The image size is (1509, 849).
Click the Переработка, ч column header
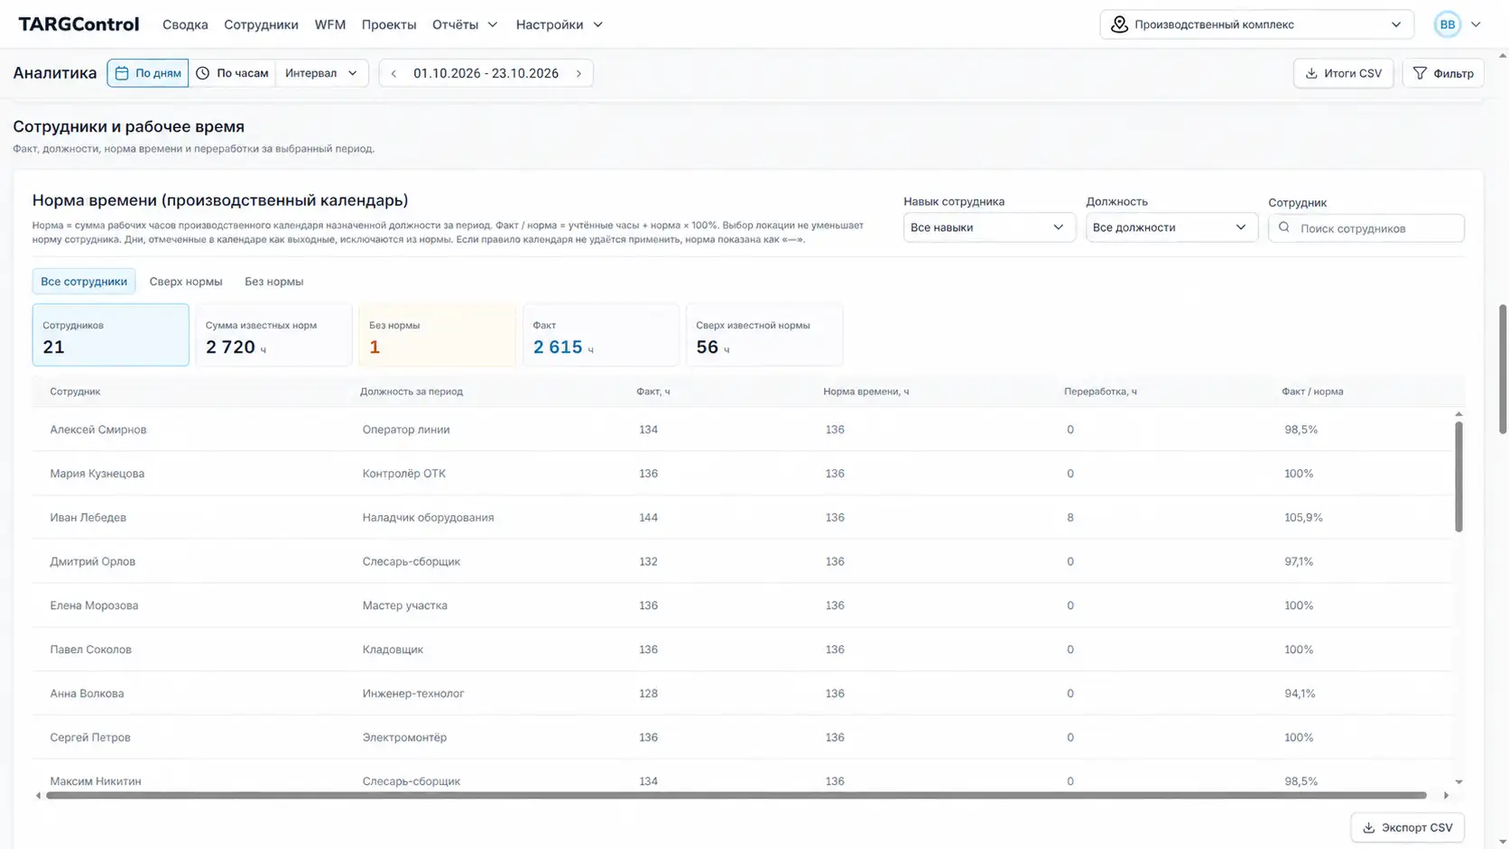tap(1100, 392)
